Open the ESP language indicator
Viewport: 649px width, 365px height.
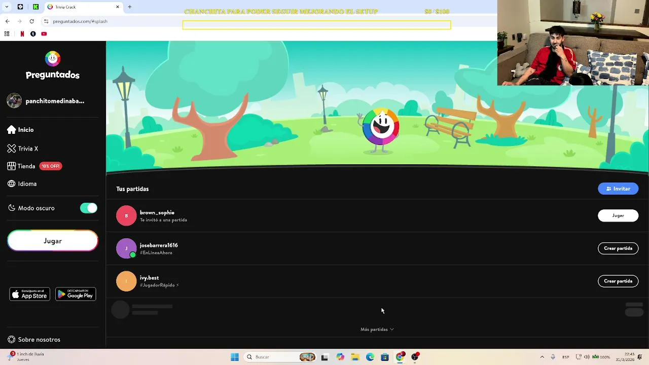(566, 357)
